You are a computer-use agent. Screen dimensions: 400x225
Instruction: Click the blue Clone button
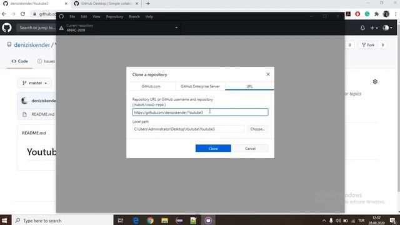click(213, 149)
